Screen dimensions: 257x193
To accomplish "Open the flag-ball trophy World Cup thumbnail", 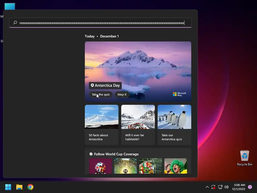I will pos(100,166).
